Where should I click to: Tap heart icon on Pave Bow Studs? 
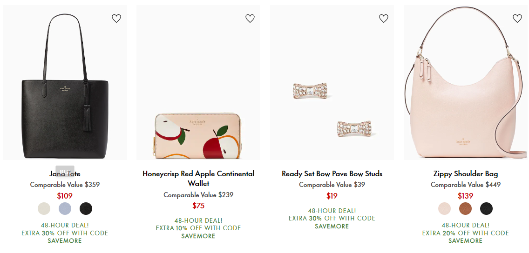coord(384,19)
